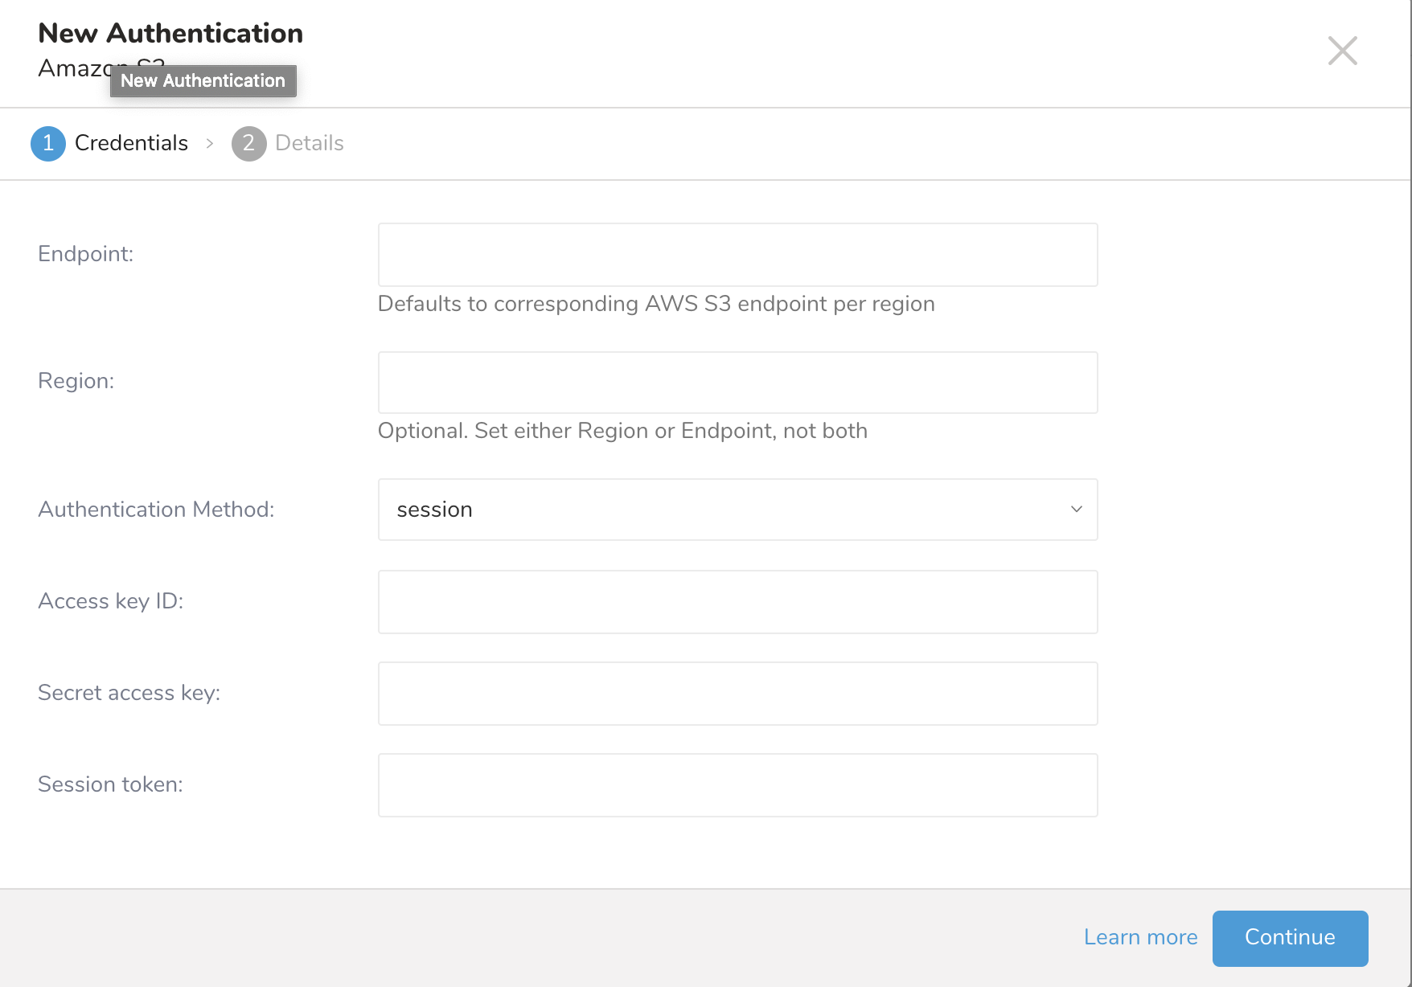Screen dimensions: 1412x987
Task: Open the Learn more link
Action: click(1140, 937)
